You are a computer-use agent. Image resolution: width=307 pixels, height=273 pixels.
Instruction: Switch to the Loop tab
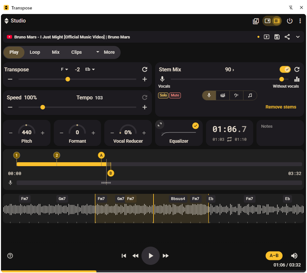tap(35, 52)
